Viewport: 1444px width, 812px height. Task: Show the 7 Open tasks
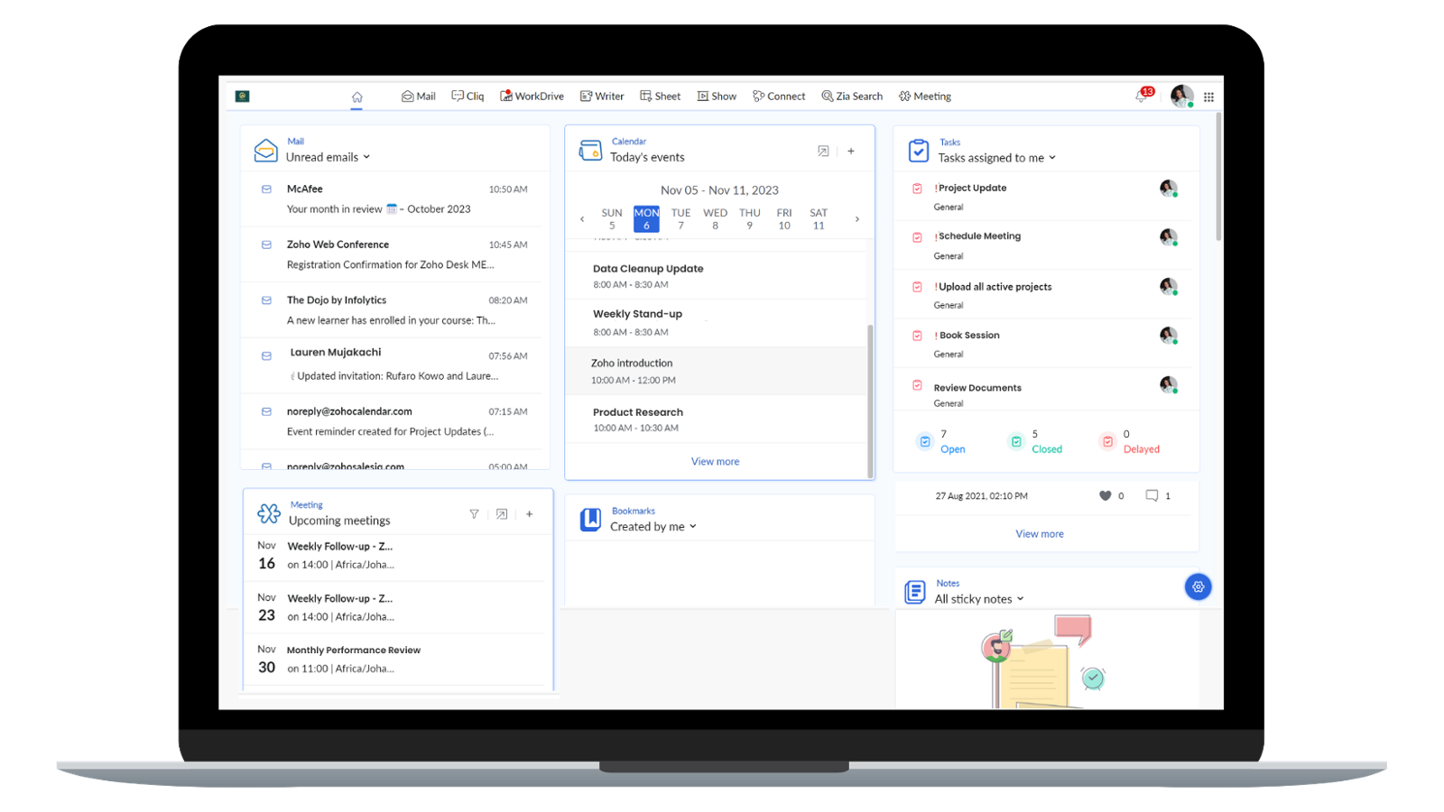(942, 441)
